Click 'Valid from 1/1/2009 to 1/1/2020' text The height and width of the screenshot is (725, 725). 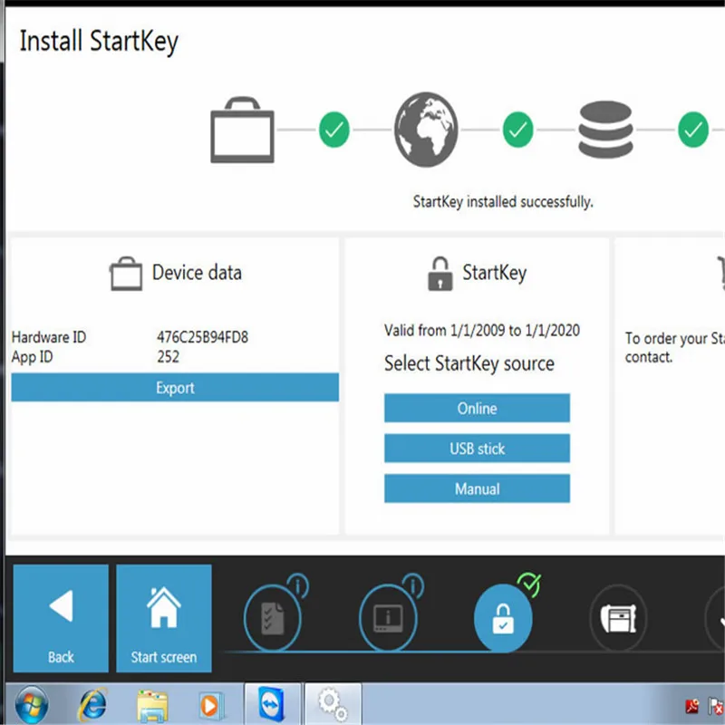click(482, 330)
